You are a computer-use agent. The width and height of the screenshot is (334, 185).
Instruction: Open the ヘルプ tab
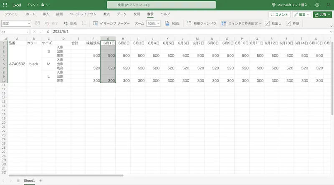pos(165,14)
